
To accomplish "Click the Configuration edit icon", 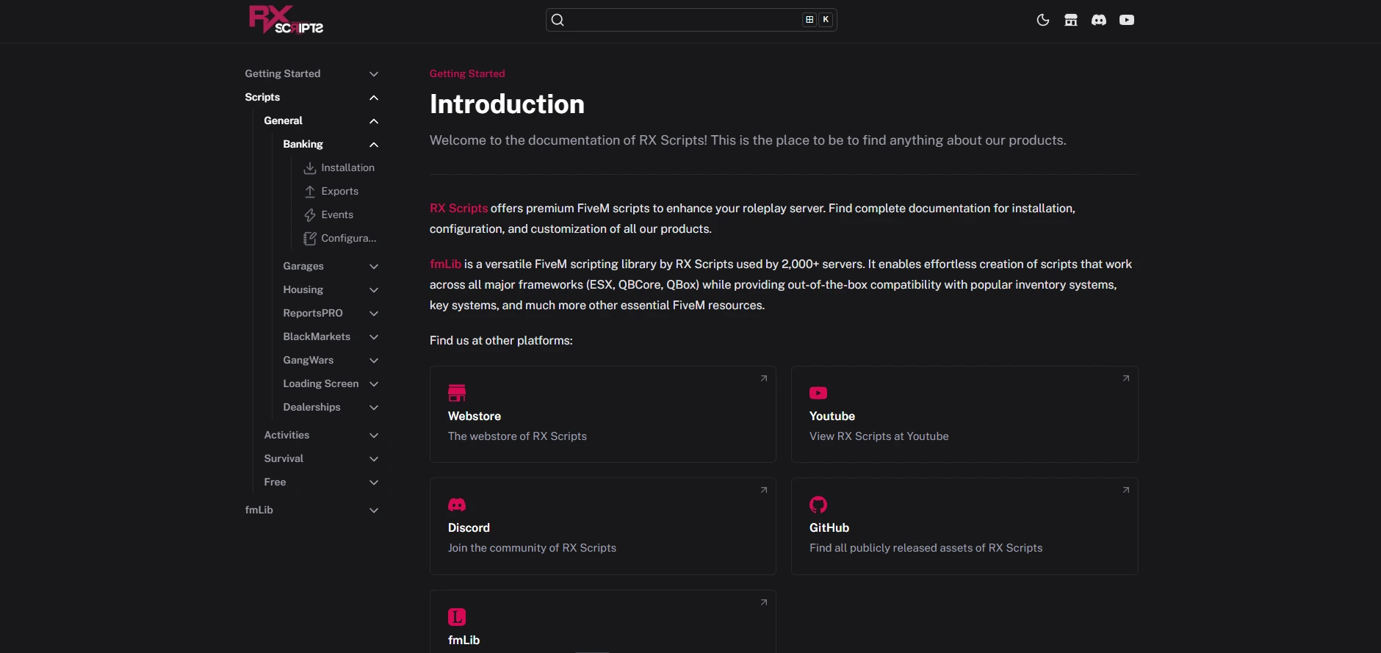I will 310,239.
